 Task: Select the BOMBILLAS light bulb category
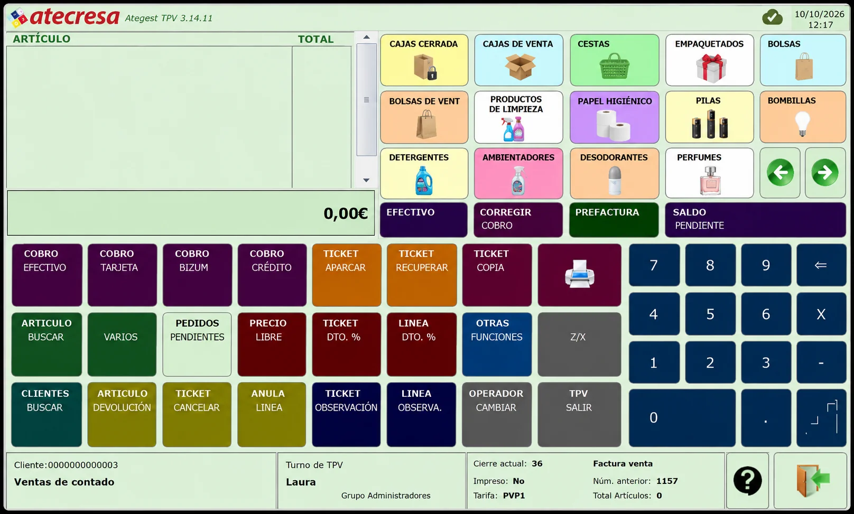(803, 117)
